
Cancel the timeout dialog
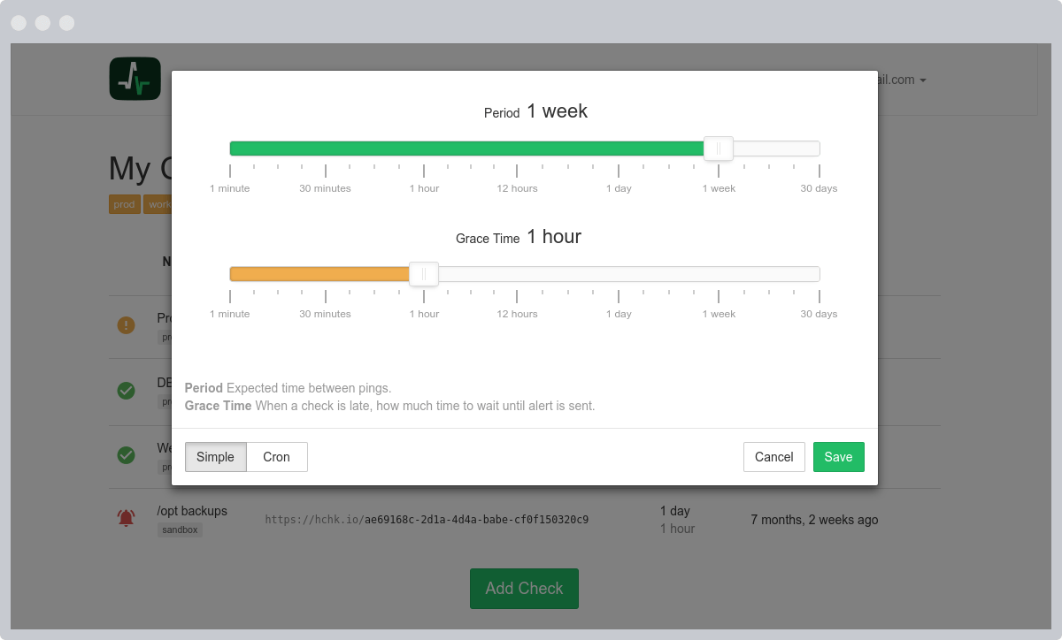pos(774,457)
